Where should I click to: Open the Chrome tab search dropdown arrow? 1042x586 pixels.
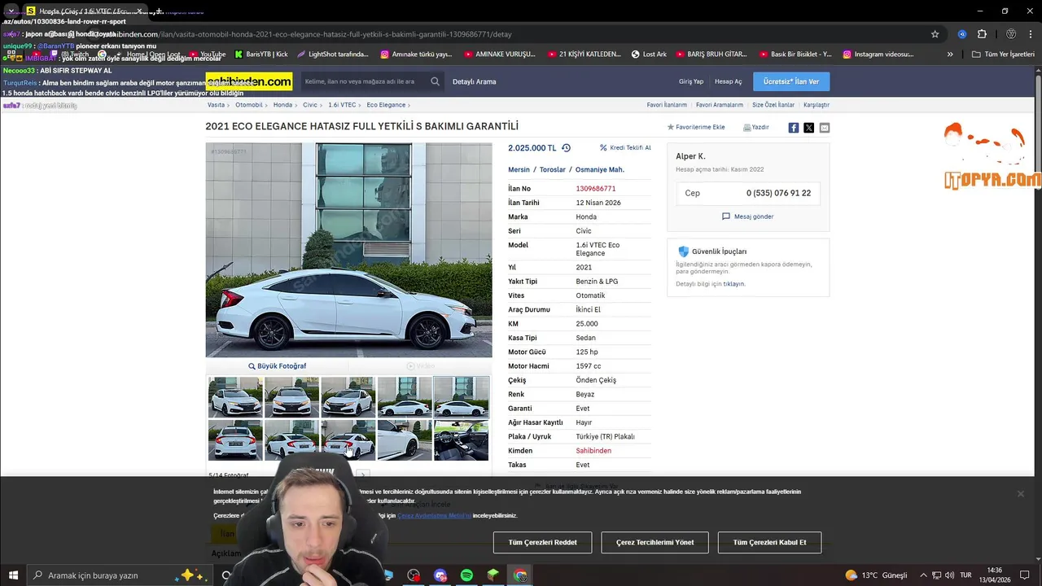coord(11,11)
